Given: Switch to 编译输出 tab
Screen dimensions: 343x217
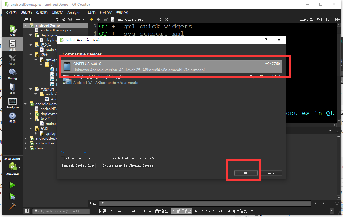Looking at the screenshot, I should click(182, 211).
